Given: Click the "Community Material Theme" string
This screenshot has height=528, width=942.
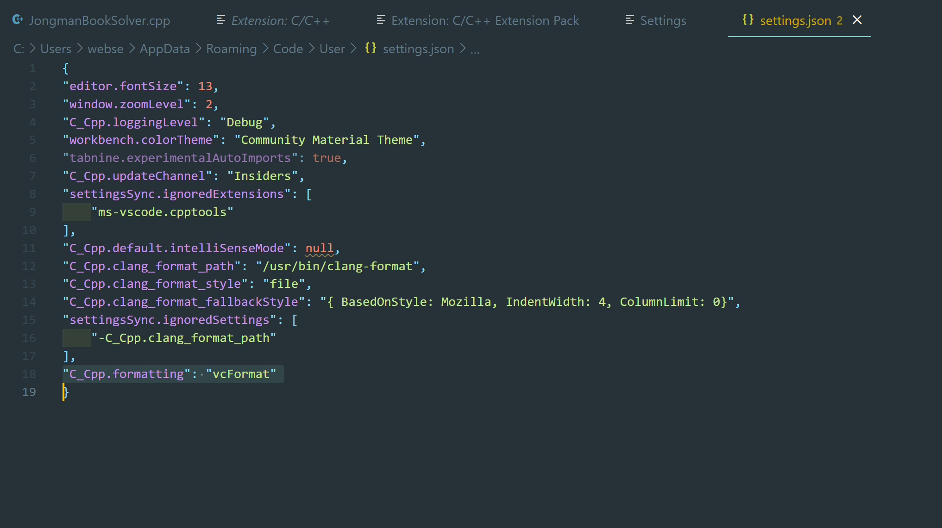Looking at the screenshot, I should click(327, 140).
